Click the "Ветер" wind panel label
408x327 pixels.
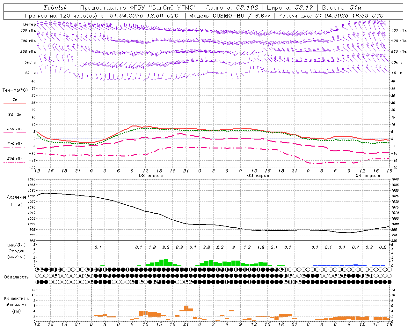coord(30,24)
